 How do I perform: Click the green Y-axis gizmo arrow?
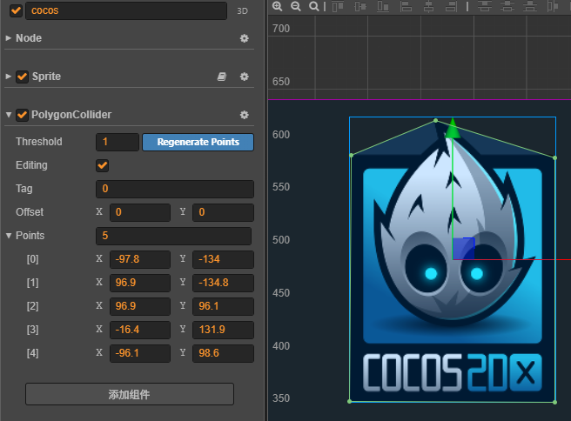click(453, 128)
